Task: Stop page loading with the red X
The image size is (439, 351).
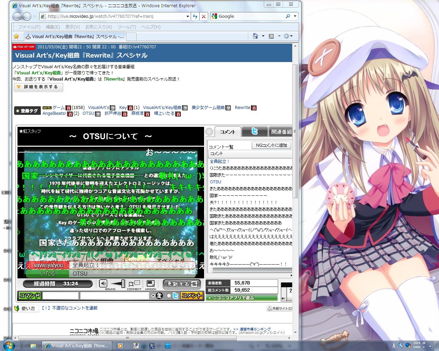Action: pyautogui.click(x=204, y=16)
